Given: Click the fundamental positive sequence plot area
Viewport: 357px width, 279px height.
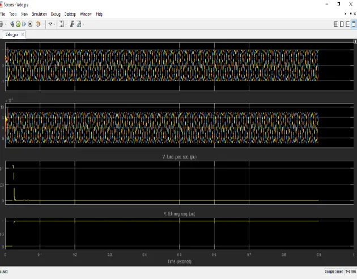Looking at the screenshot, I should click(x=180, y=183).
